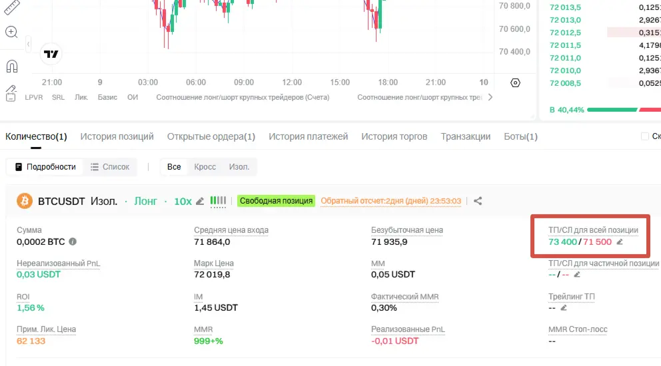The image size is (661, 366).
Task: Click the ADL green bars indicator
Action: (x=218, y=200)
